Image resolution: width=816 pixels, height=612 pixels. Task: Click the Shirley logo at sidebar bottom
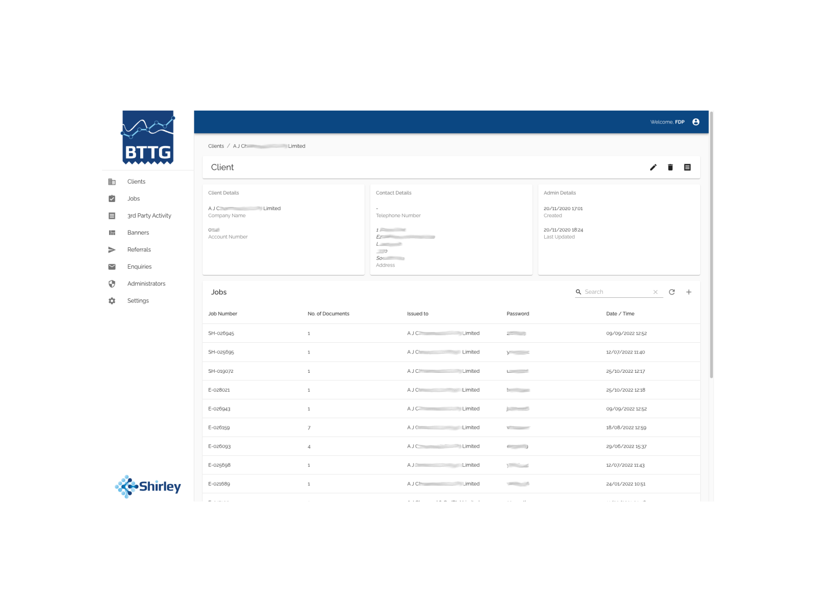[x=148, y=487]
